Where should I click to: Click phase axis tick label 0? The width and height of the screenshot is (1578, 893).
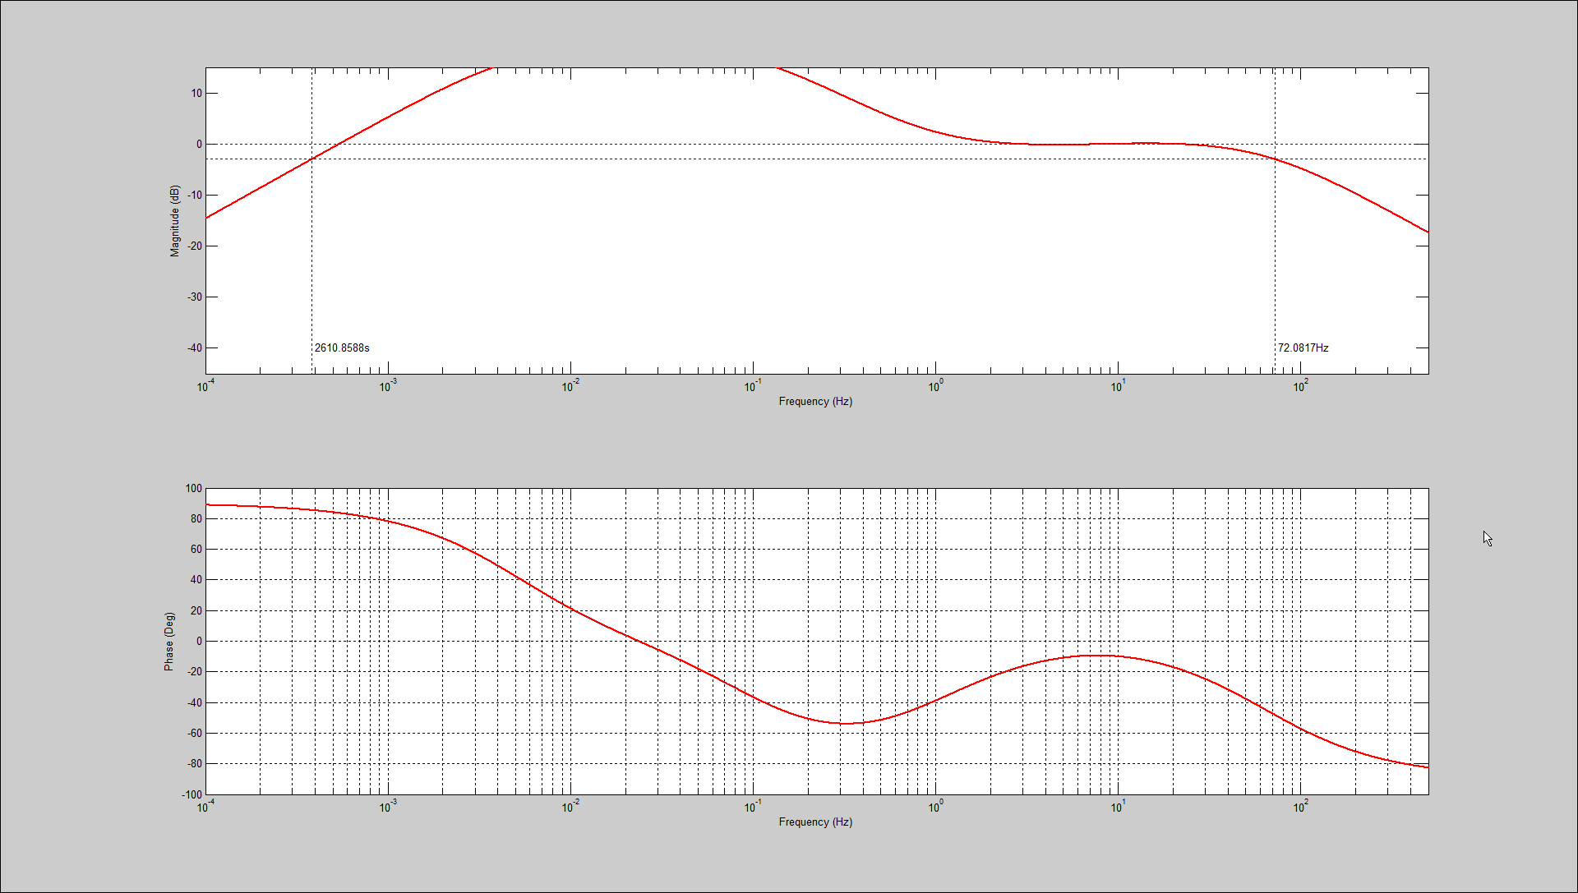(x=199, y=642)
